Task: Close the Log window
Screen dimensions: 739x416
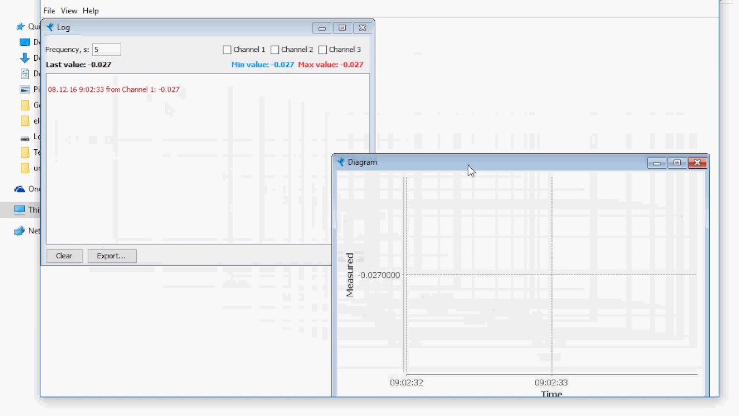Action: pyautogui.click(x=363, y=28)
